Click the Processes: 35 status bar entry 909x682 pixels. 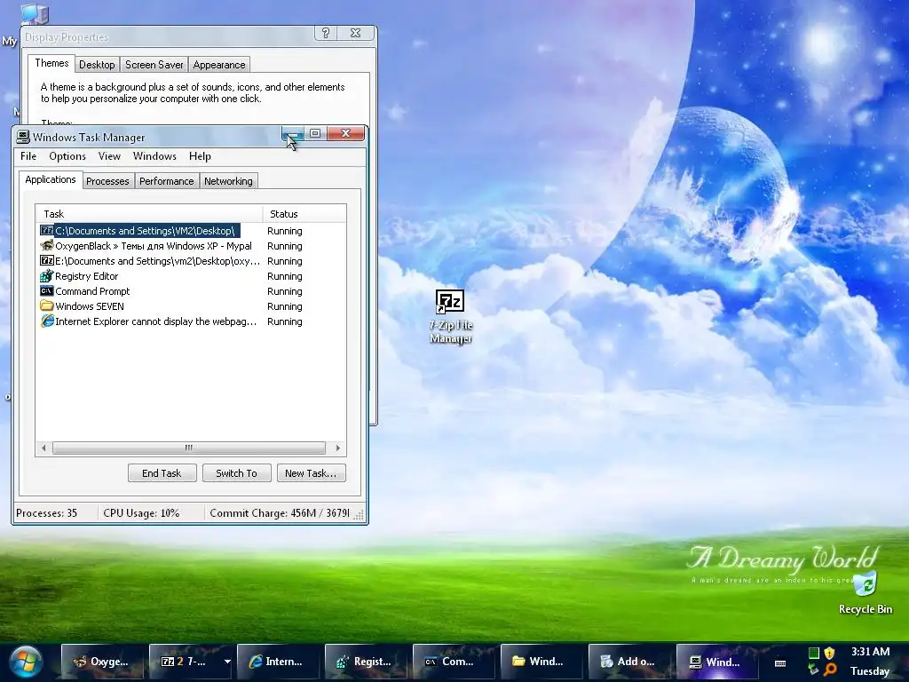(47, 513)
